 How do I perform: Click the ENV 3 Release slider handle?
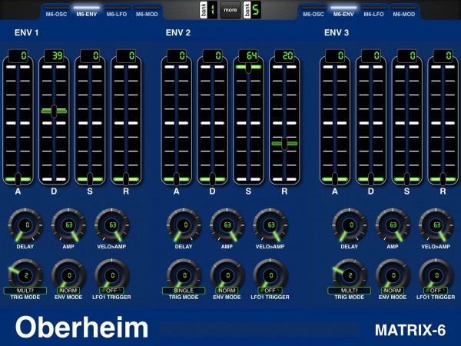tap(443, 179)
